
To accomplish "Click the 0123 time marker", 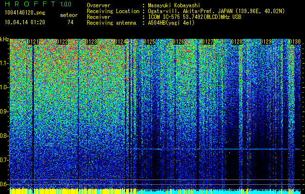I will [x=91, y=42].
